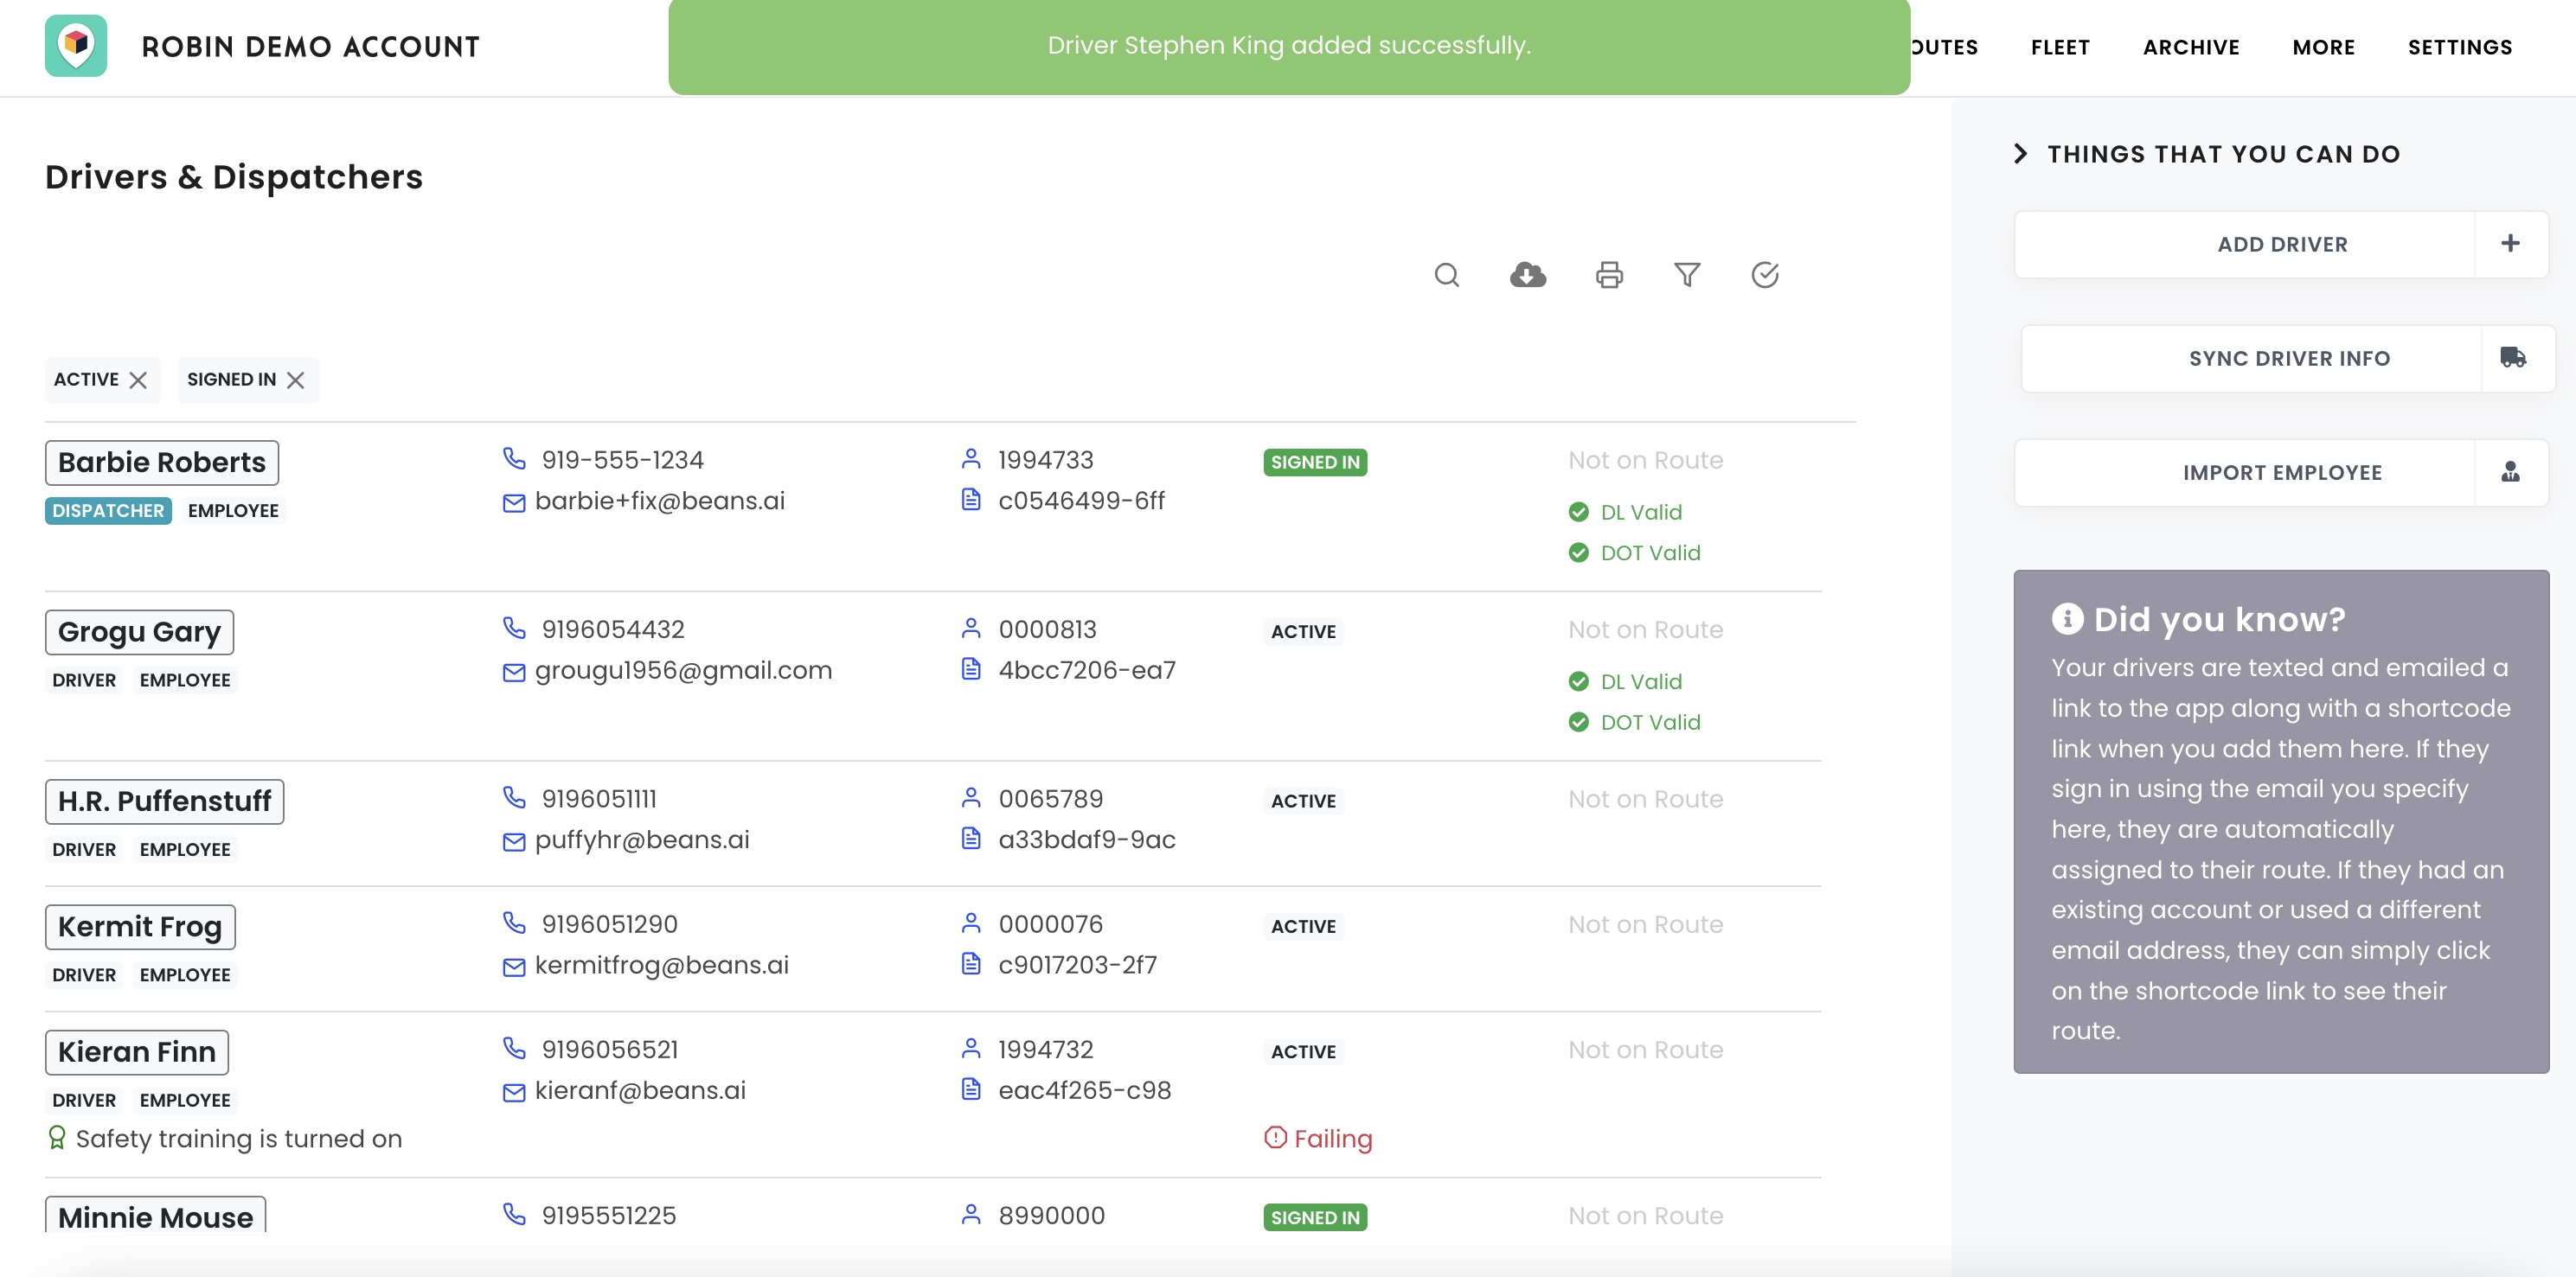2576x1277 pixels.
Task: Click H.R. Puffenstuff phone icon
Action: coord(514,797)
